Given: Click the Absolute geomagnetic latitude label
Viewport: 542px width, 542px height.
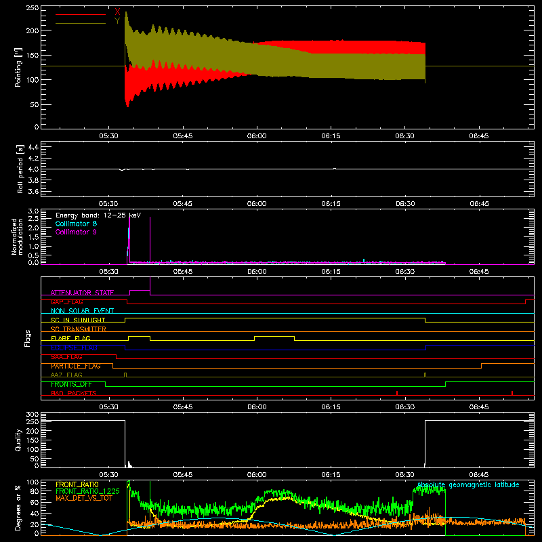Looking at the screenshot, I should [468, 485].
